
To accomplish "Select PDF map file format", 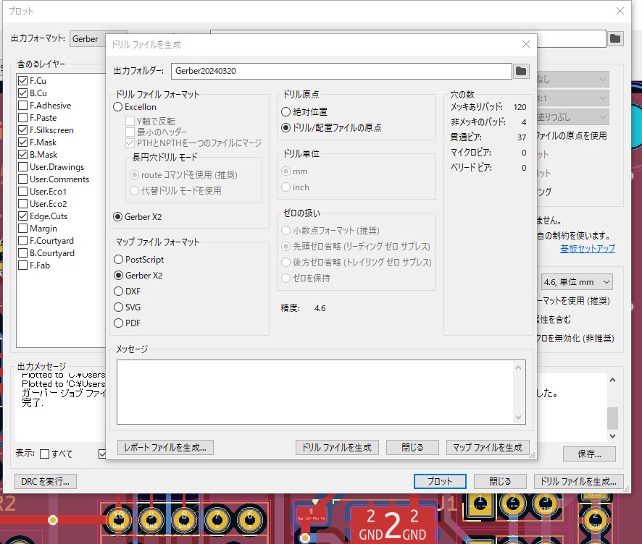I will [119, 323].
